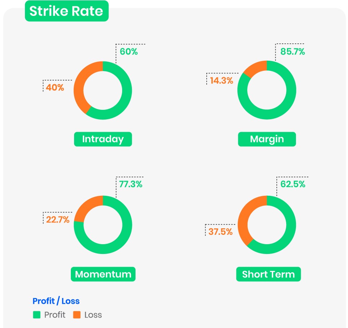348x328 pixels.
Task: Toggle the Loss legend label
Action: (93, 315)
